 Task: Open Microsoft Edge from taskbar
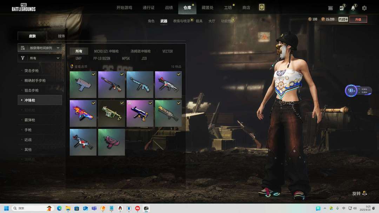point(59,208)
